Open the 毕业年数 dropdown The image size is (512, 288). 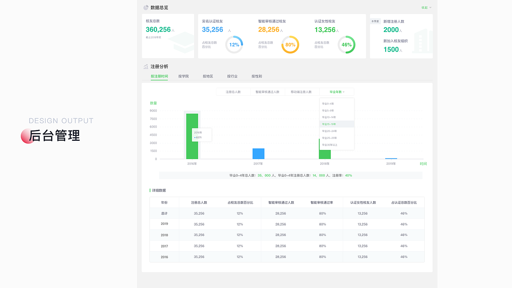click(337, 92)
